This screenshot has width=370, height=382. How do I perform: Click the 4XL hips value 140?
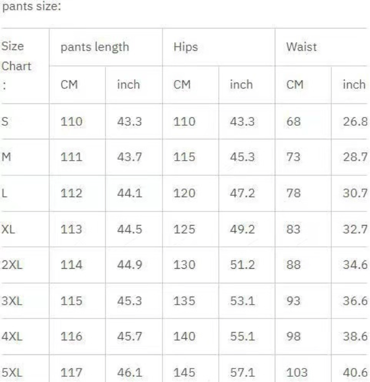(184, 337)
